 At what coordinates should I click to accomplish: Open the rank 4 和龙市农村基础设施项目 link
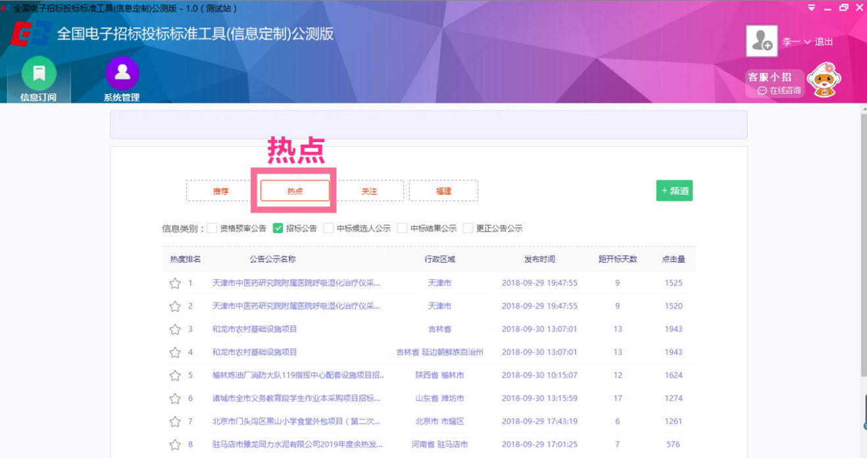[255, 352]
